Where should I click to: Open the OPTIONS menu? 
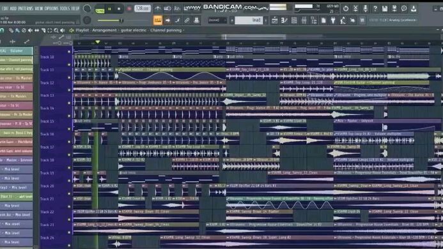tap(51, 9)
